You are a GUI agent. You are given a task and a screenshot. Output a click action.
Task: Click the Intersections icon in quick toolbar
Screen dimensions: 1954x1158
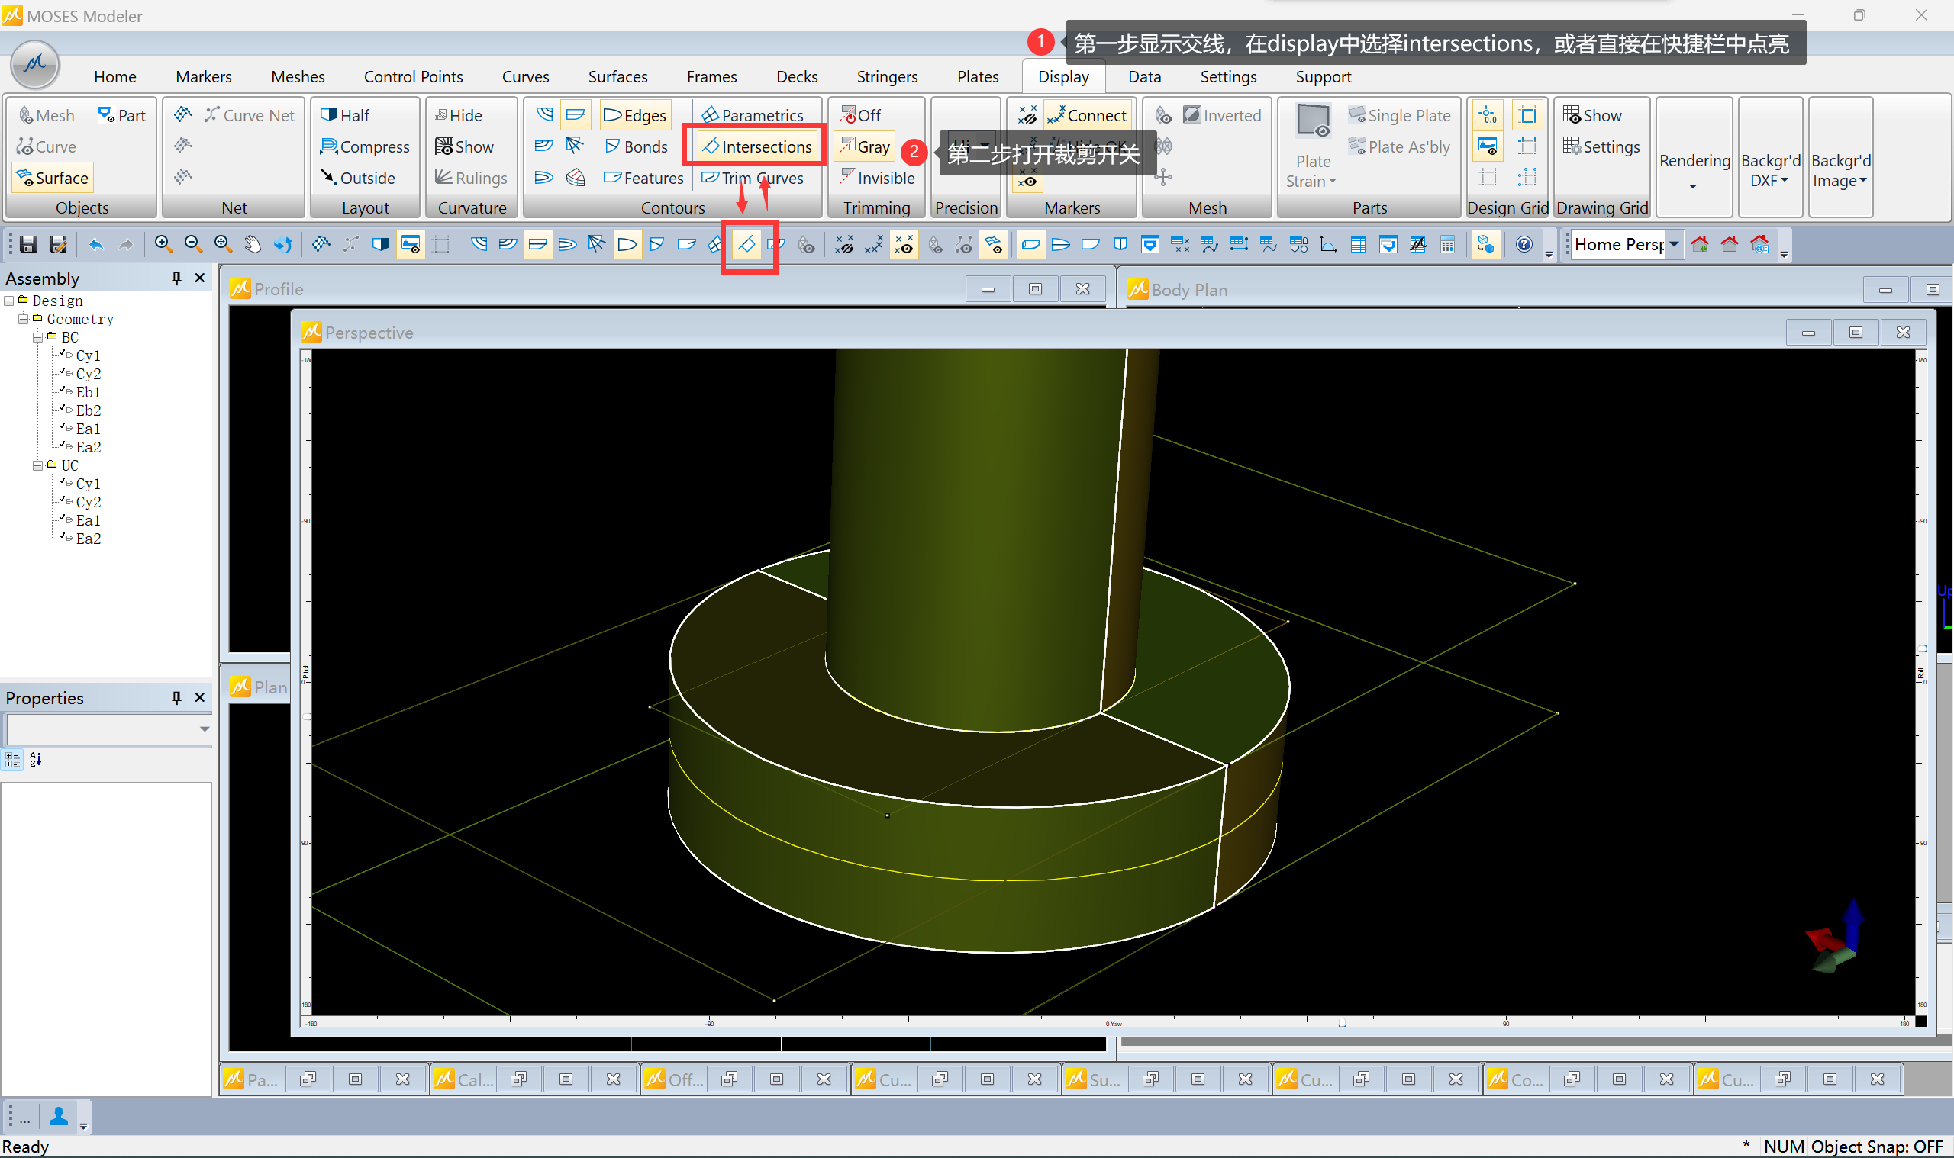coord(746,244)
